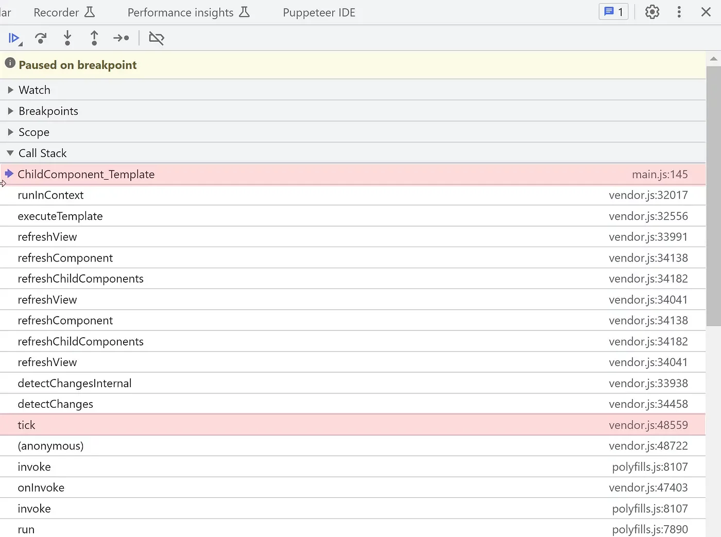Select the detectChanges call stack frame
Viewport: 721px width, 537px height.
click(x=56, y=404)
